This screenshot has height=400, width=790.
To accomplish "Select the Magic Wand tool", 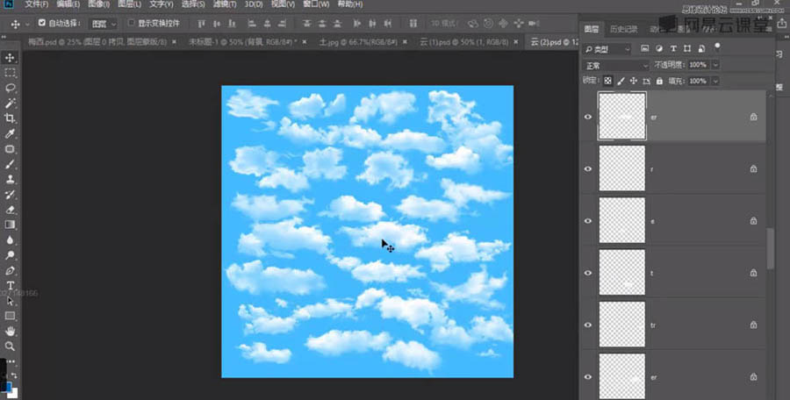I will (x=11, y=103).
